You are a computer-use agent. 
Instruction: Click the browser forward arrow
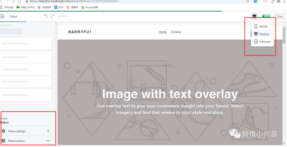[7, 1]
